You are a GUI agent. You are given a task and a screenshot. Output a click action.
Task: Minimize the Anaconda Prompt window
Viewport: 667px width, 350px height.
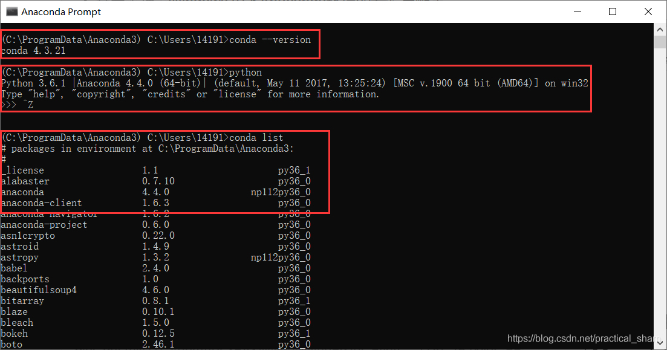click(x=578, y=11)
